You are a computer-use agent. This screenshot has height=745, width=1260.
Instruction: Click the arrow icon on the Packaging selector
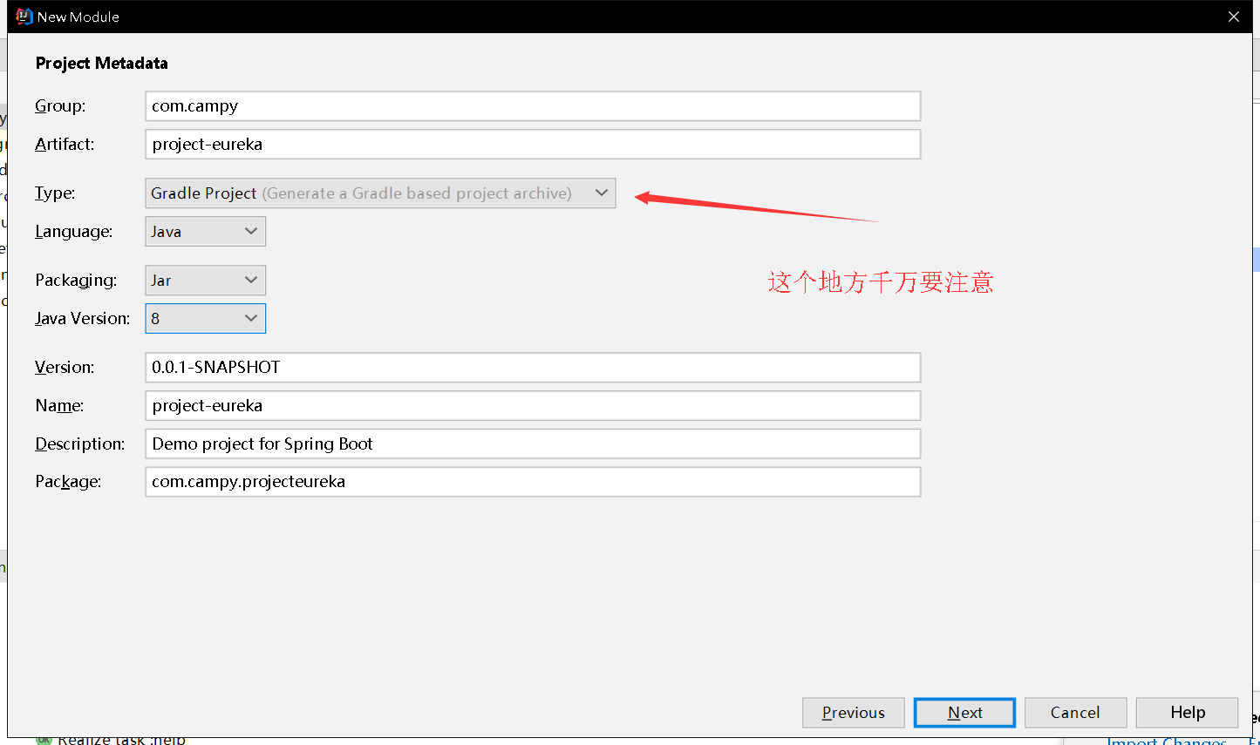click(x=251, y=280)
